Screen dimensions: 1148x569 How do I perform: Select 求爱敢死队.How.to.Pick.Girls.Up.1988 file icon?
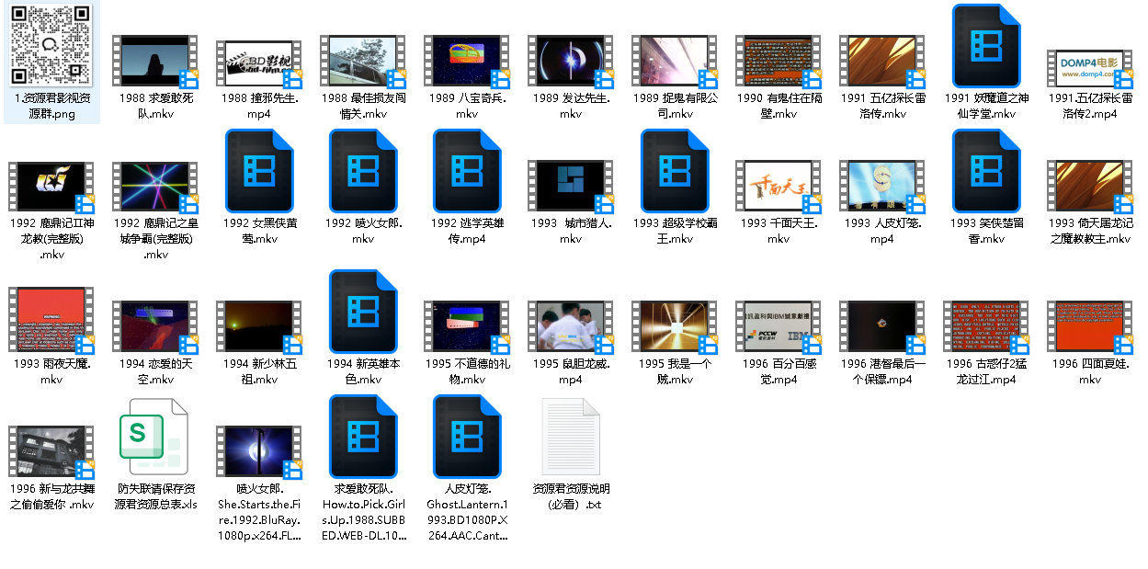(x=362, y=437)
